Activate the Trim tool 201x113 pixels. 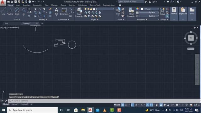pos(44,9)
